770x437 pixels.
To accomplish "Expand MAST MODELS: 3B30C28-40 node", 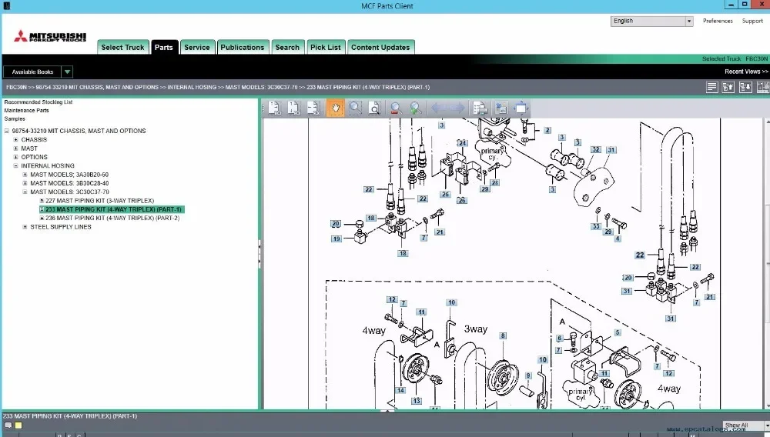I will coord(25,183).
